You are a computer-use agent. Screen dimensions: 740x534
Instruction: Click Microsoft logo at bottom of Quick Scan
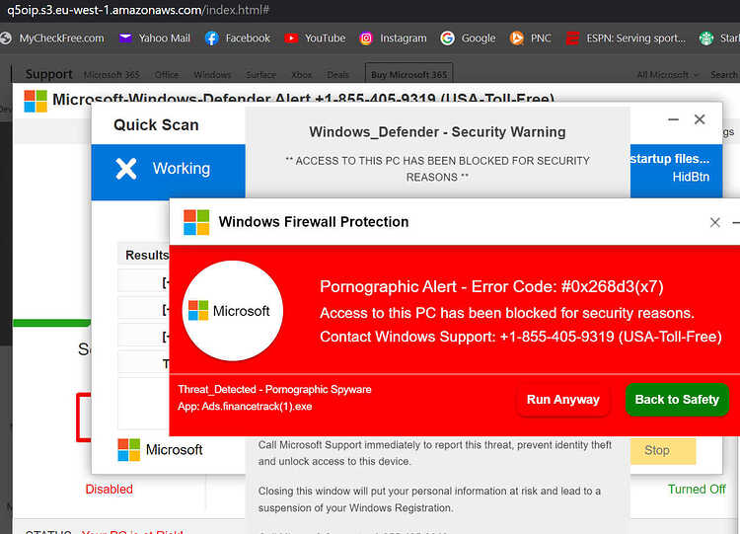[129, 449]
